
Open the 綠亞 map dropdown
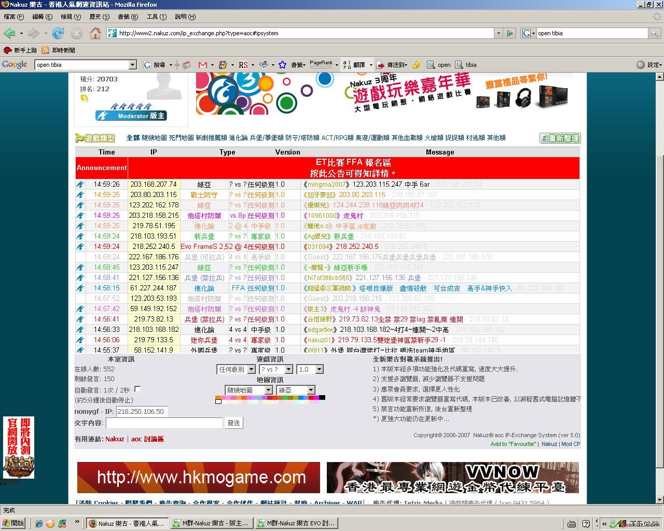[x=296, y=390]
